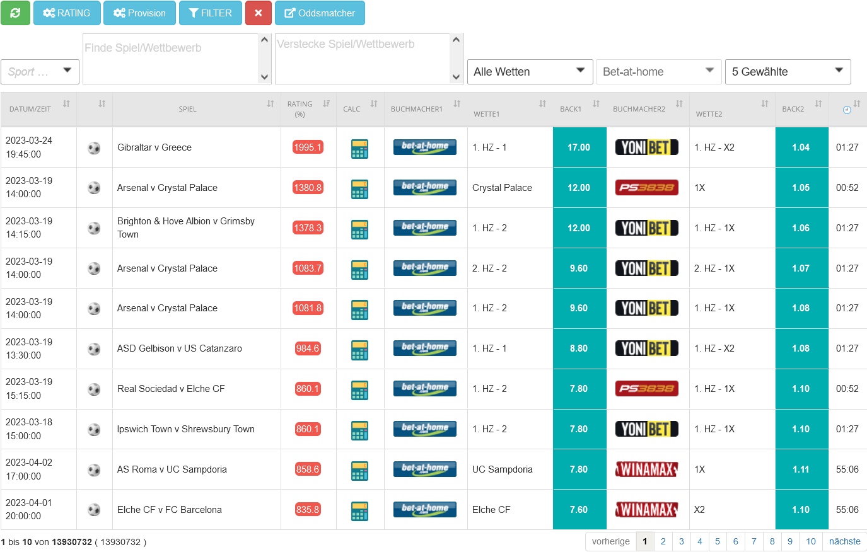Go to page 5
The image size is (867, 552).
point(718,541)
